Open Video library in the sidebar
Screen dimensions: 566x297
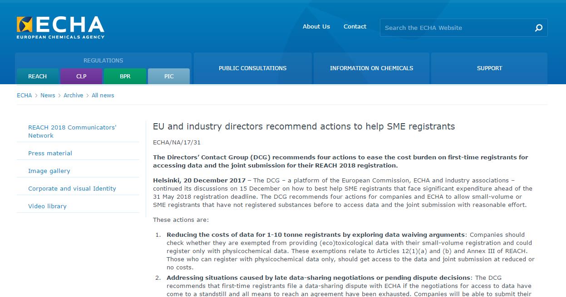pos(47,206)
